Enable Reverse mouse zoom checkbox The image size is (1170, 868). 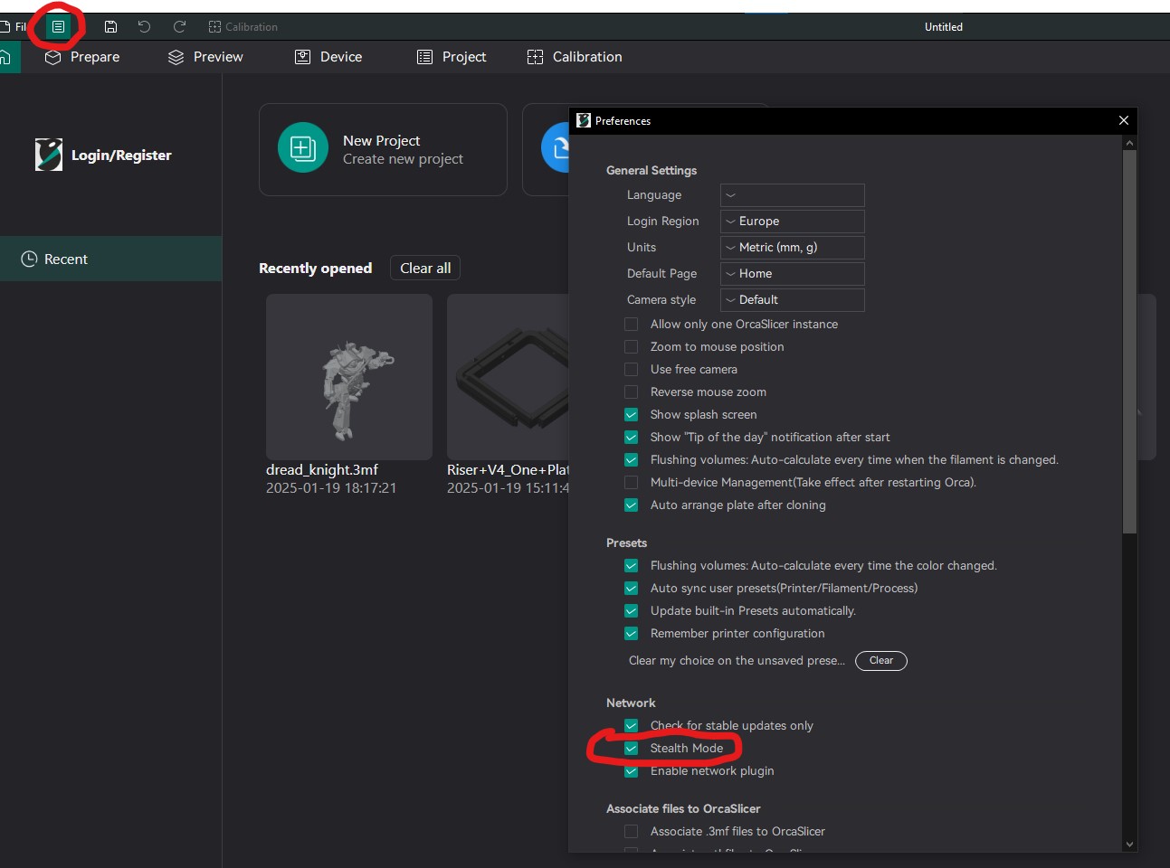tap(632, 392)
